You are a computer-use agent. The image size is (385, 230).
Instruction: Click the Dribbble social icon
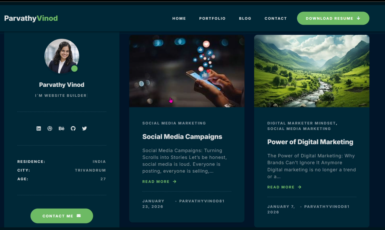(x=50, y=128)
